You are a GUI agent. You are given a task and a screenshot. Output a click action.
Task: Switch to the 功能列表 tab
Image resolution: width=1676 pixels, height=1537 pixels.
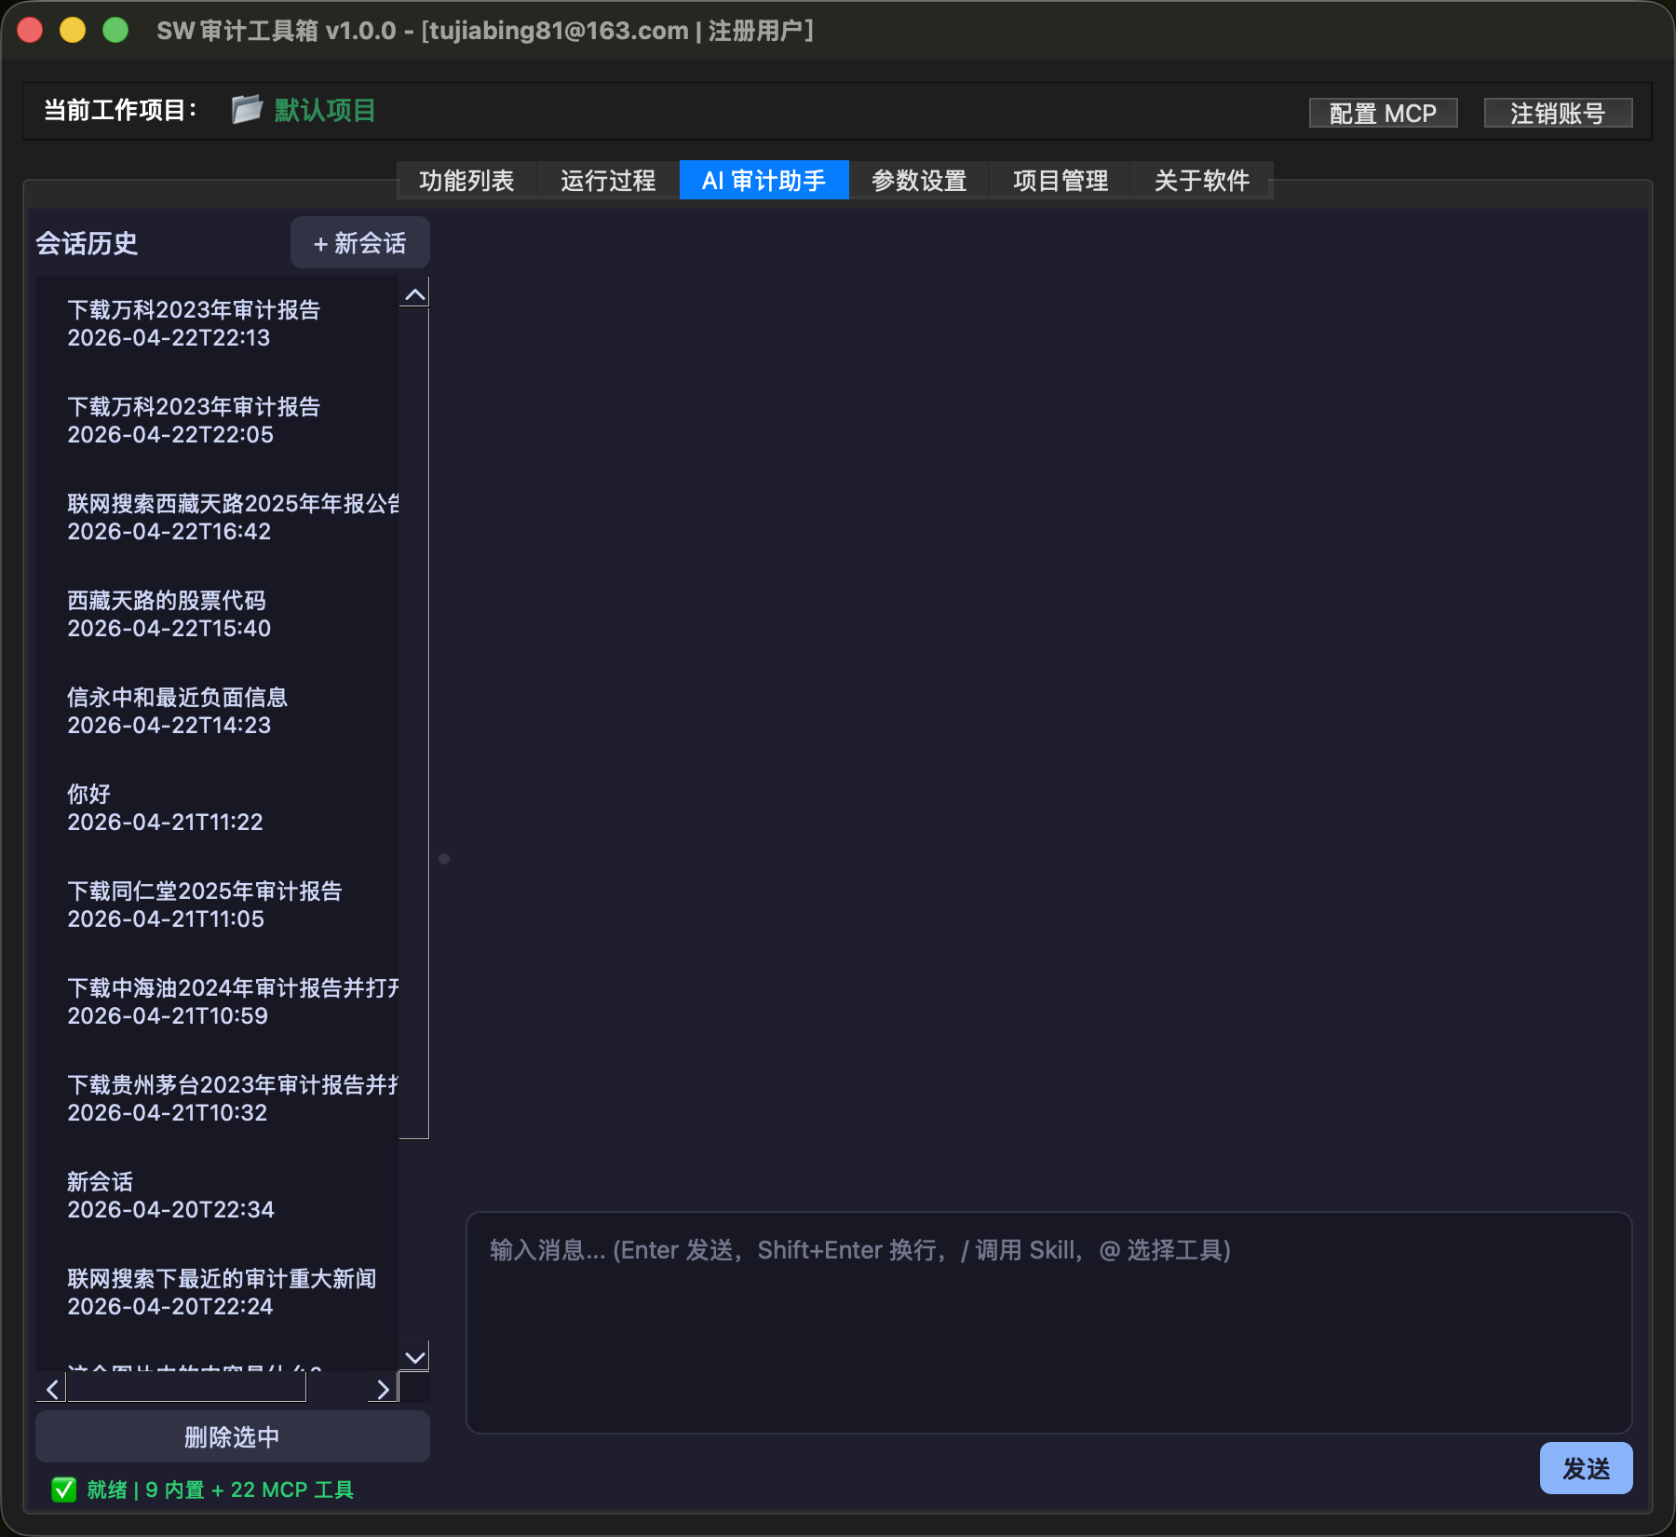[467, 180]
